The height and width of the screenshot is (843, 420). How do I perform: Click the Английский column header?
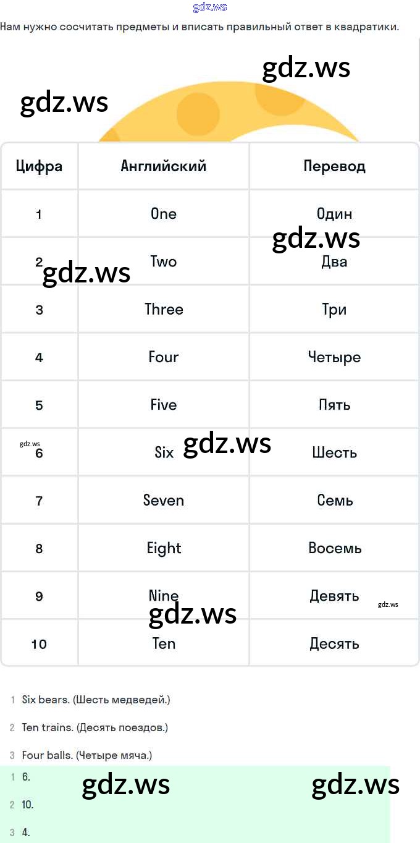click(164, 166)
